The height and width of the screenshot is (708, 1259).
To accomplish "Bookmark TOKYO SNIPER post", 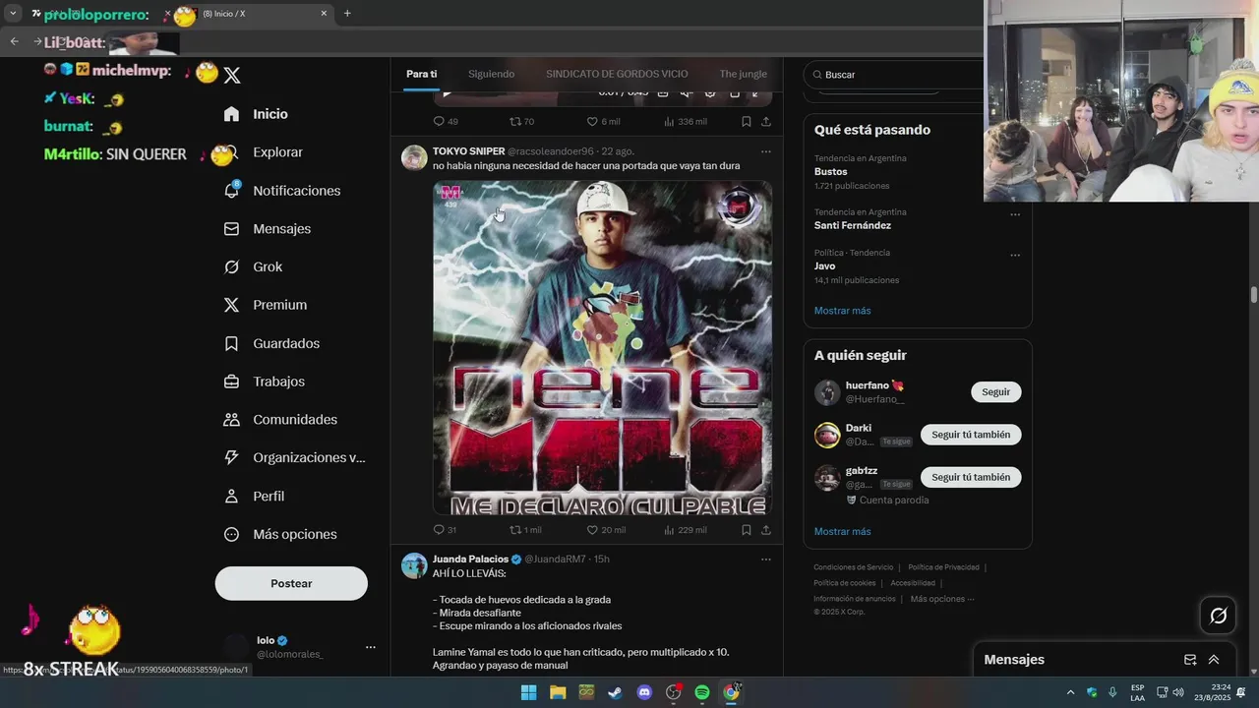I will click(x=747, y=530).
